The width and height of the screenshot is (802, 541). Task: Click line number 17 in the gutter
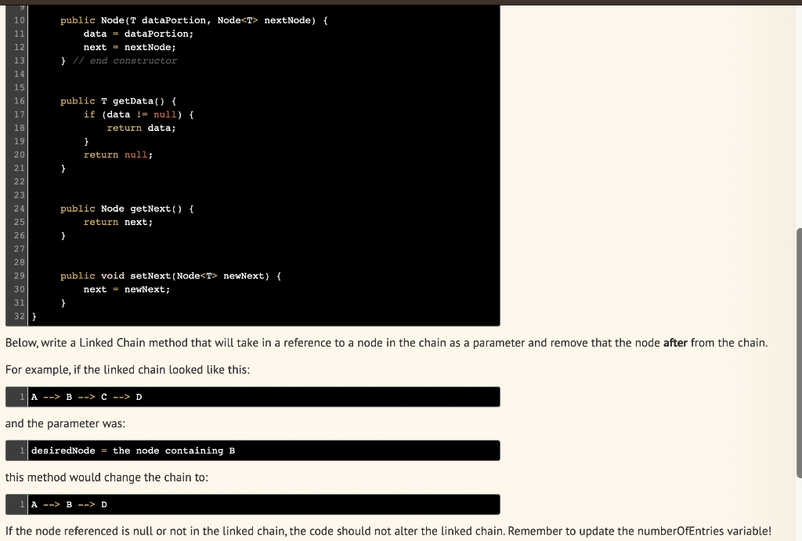point(19,114)
